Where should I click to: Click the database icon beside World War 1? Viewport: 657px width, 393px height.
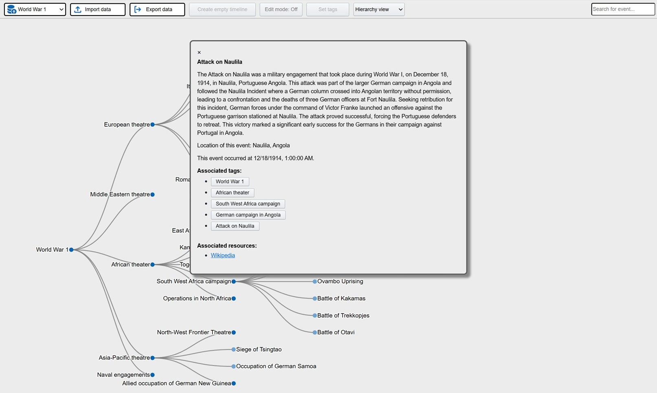pos(12,9)
